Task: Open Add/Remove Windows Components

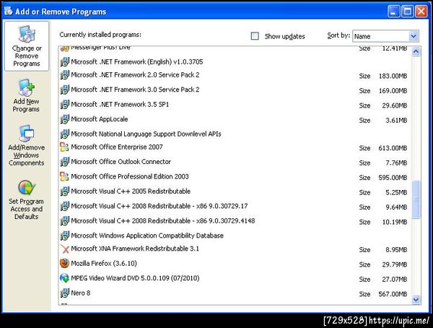Action: [27, 145]
